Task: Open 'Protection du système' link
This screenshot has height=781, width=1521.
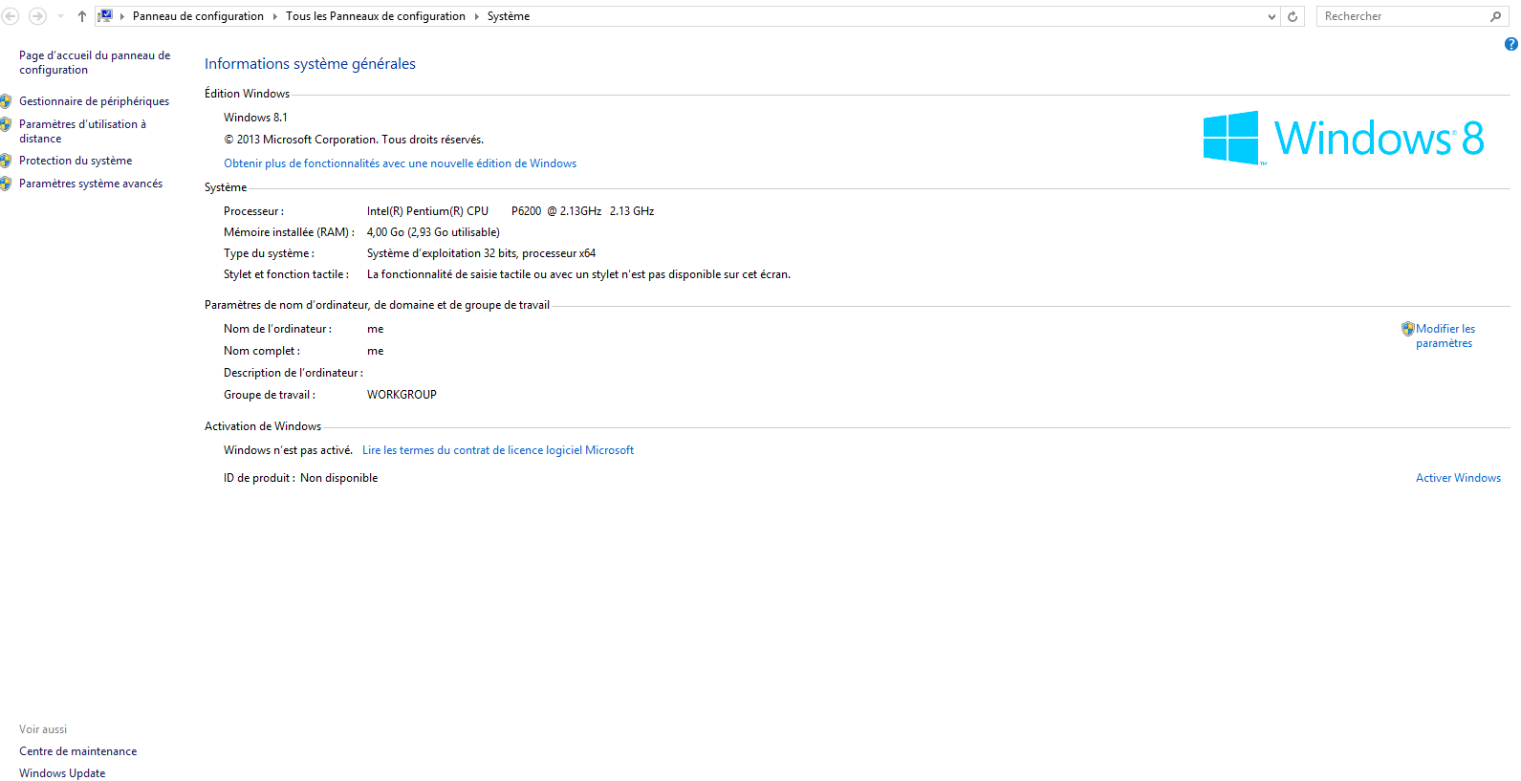Action: click(x=76, y=161)
